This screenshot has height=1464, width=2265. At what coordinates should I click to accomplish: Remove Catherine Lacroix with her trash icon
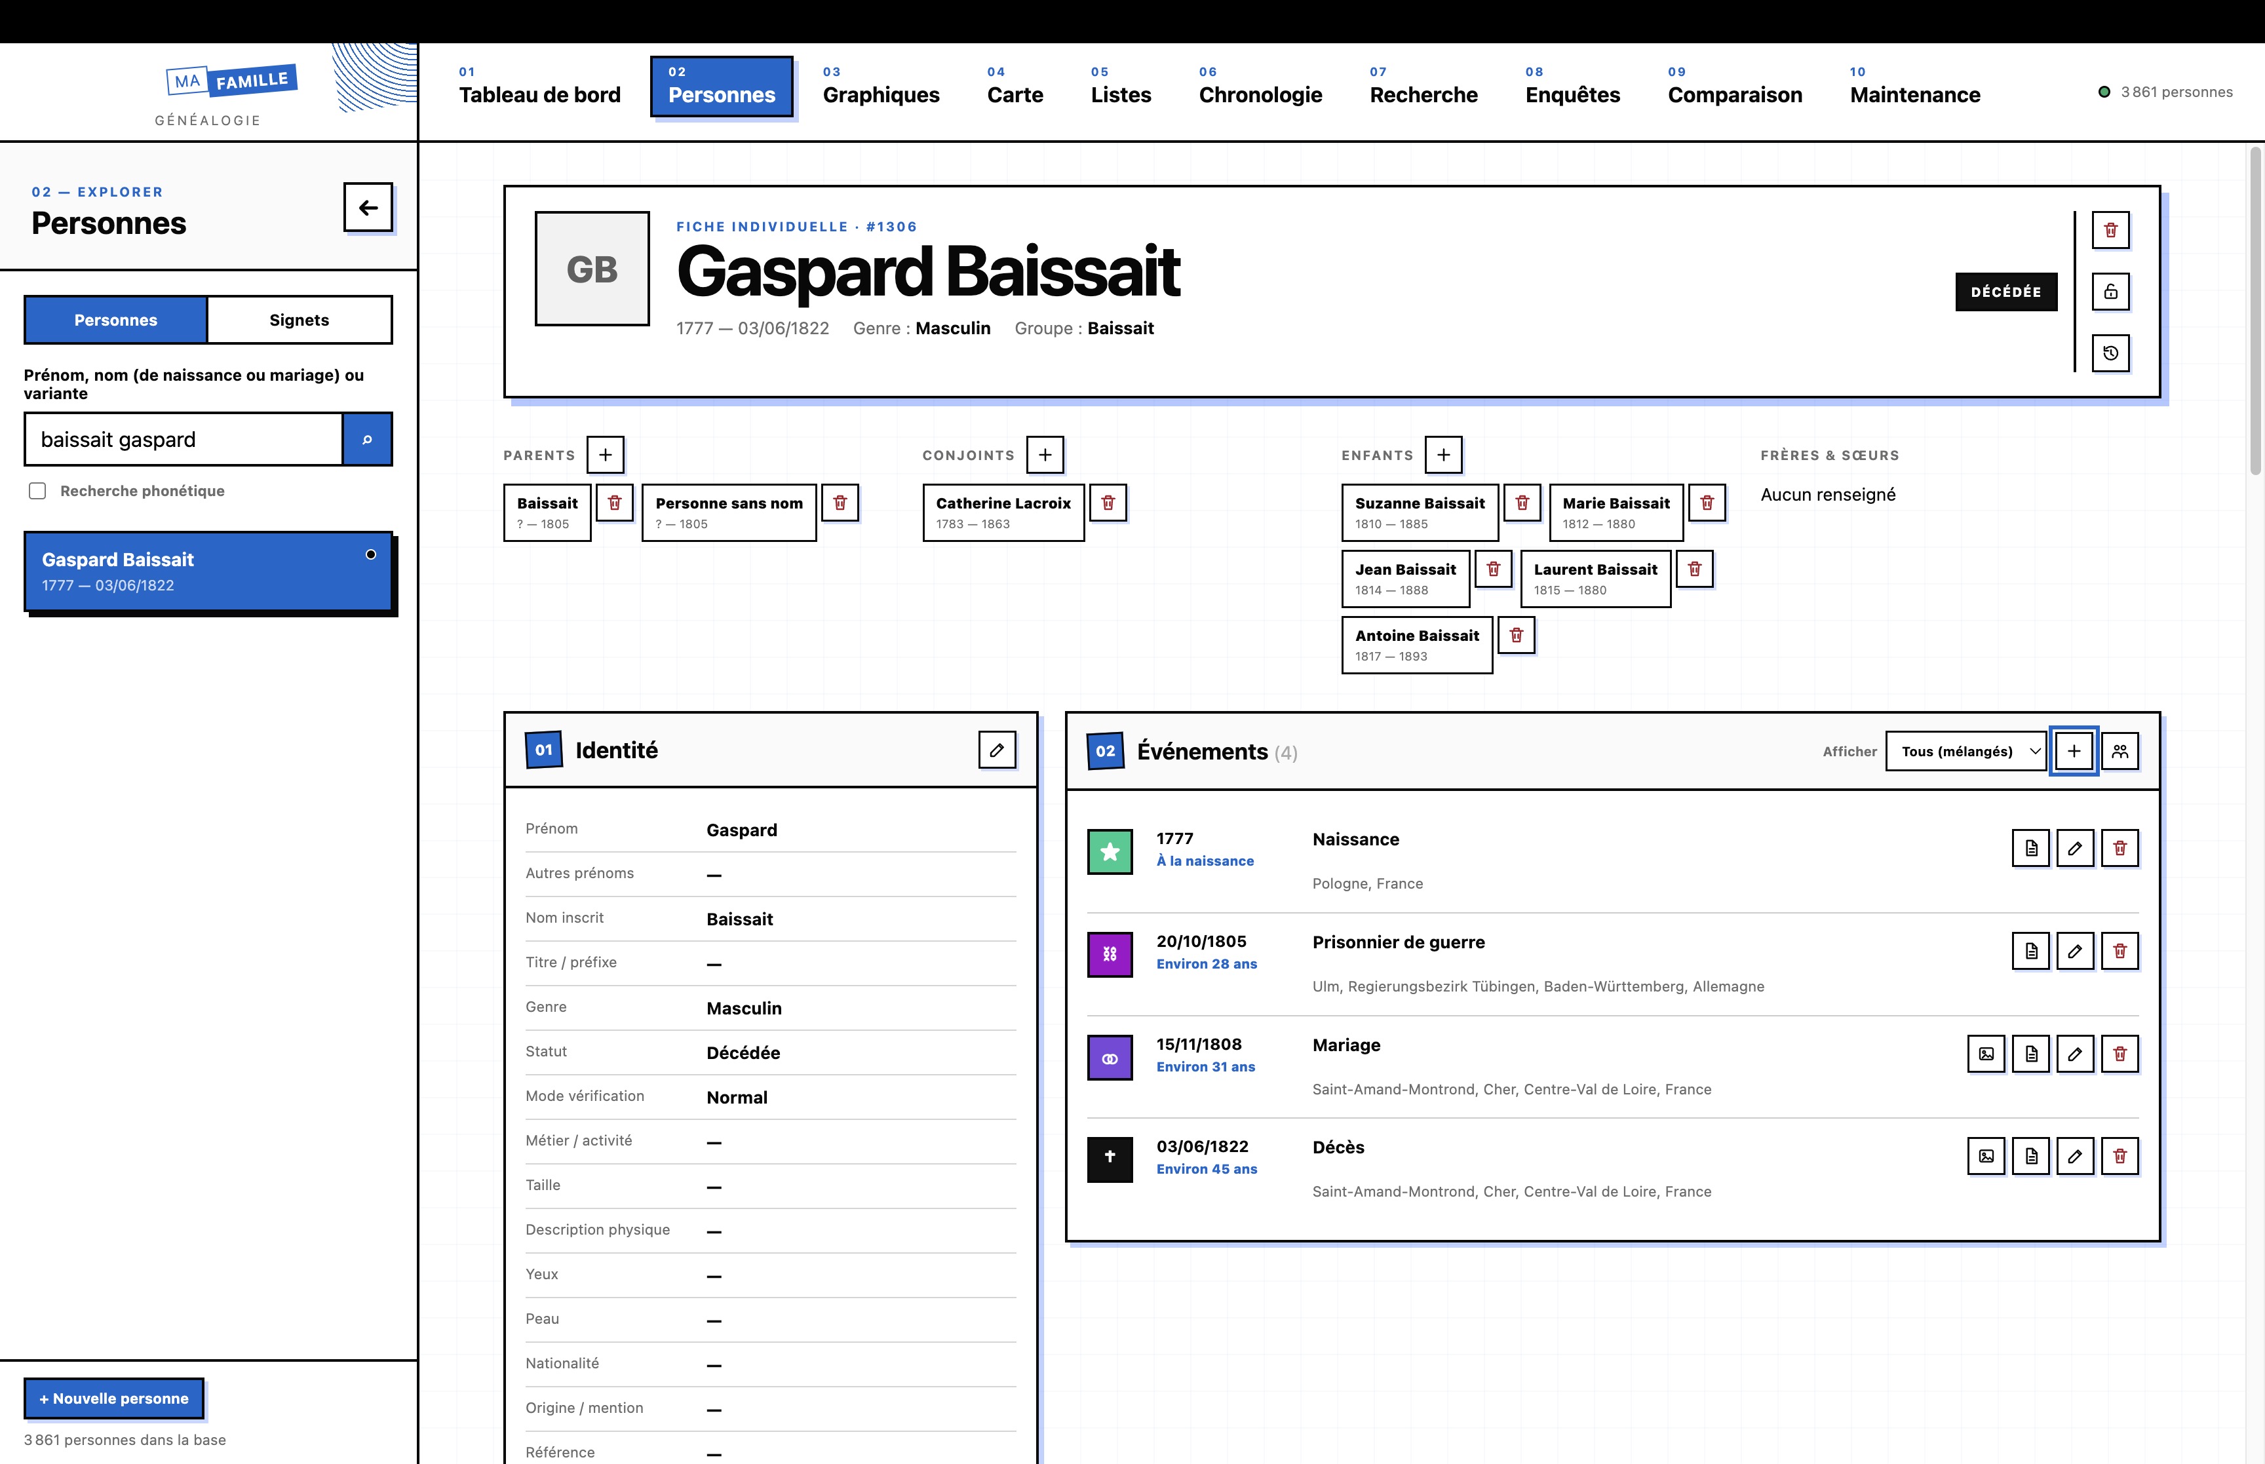pyautogui.click(x=1108, y=503)
